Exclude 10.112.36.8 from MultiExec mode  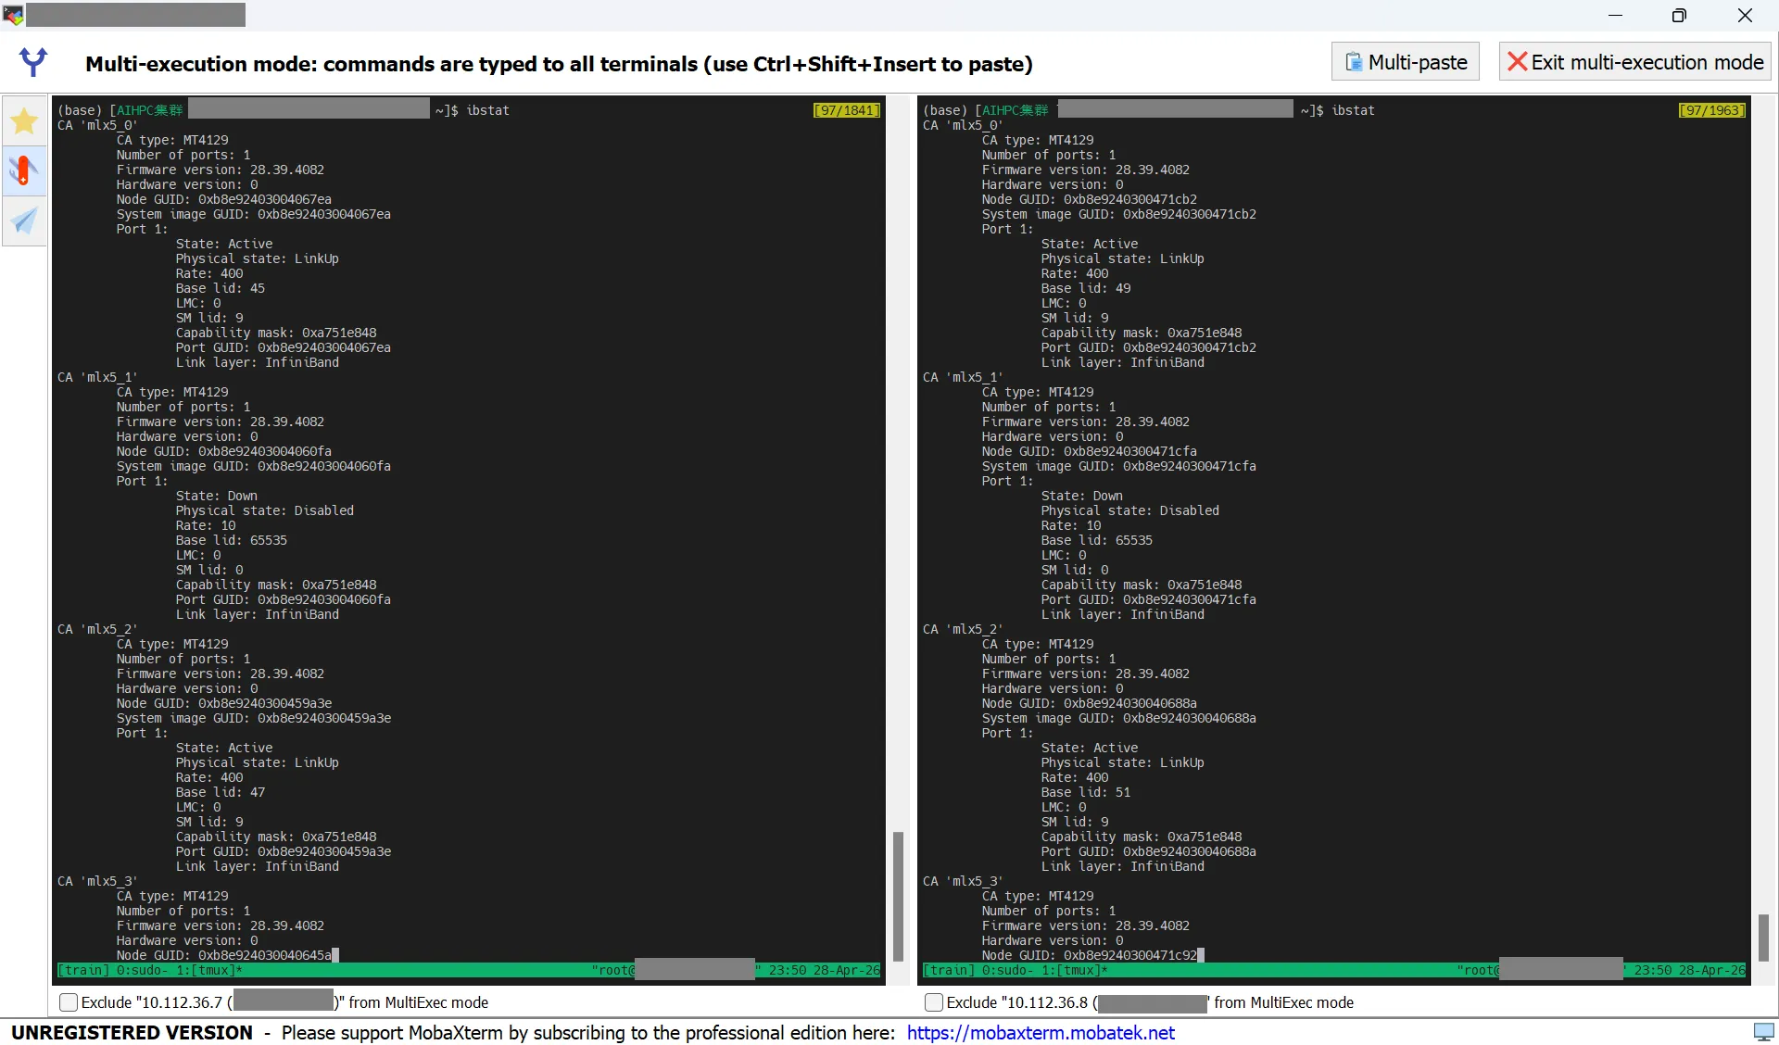pos(934,1002)
